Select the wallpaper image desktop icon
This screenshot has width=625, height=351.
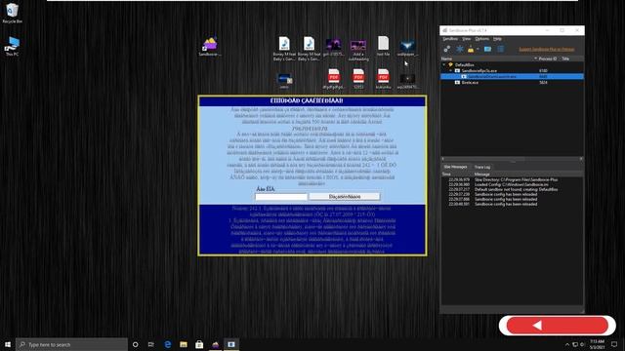coord(407,48)
